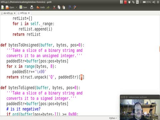Click on 'return struct.unpack' line
The height and width of the screenshot is (120, 160).
(45, 77)
